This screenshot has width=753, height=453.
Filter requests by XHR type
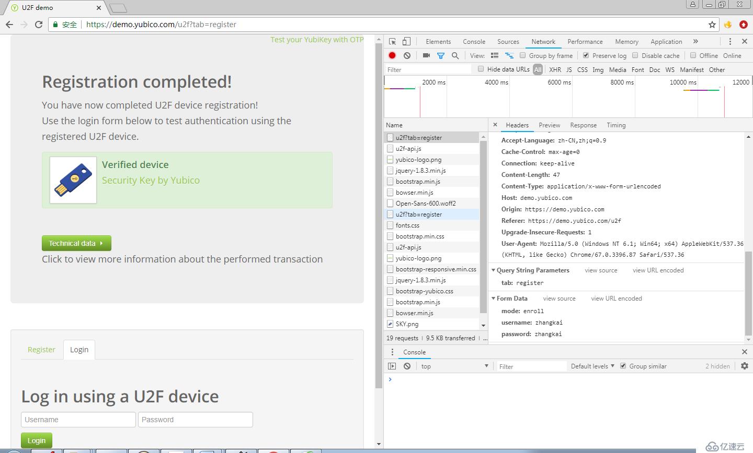(555, 69)
